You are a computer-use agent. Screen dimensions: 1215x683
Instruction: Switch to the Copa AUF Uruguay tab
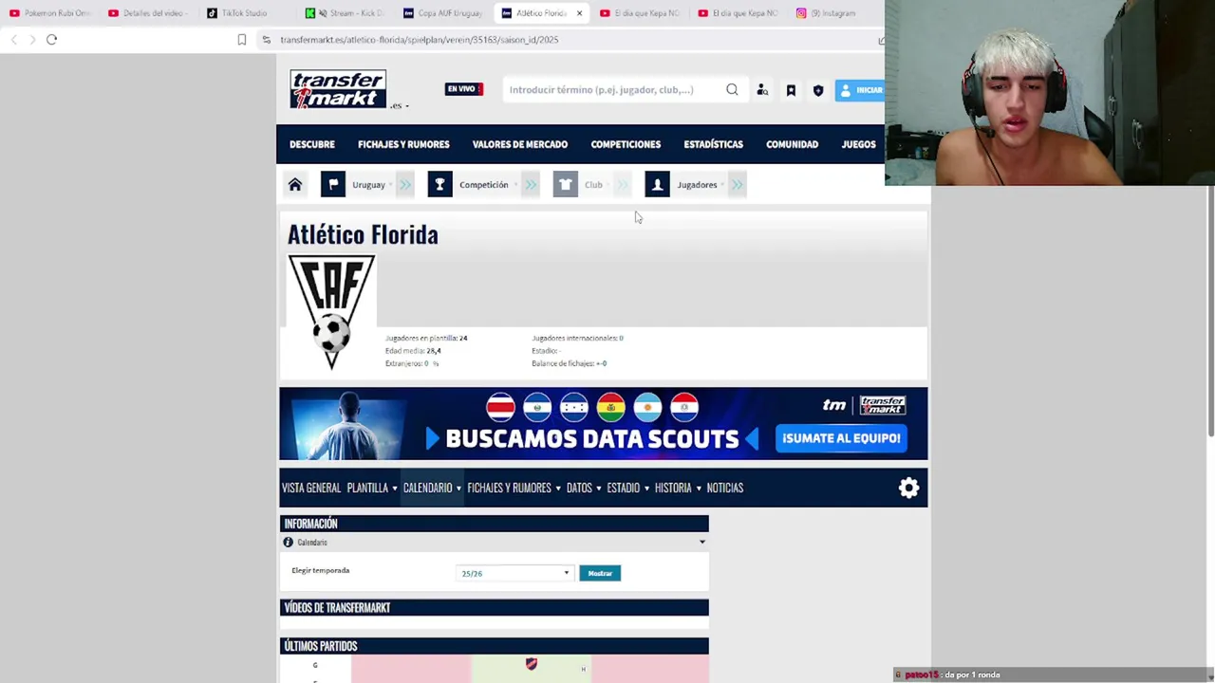tap(442, 13)
